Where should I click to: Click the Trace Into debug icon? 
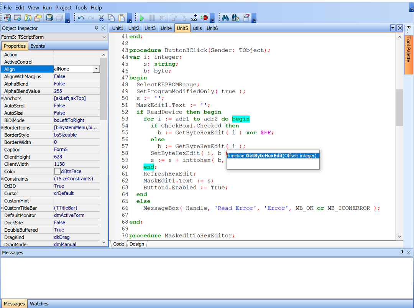(184, 18)
